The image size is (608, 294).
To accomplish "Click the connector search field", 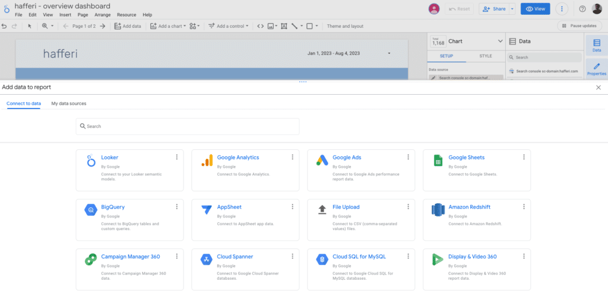I will click(x=187, y=126).
